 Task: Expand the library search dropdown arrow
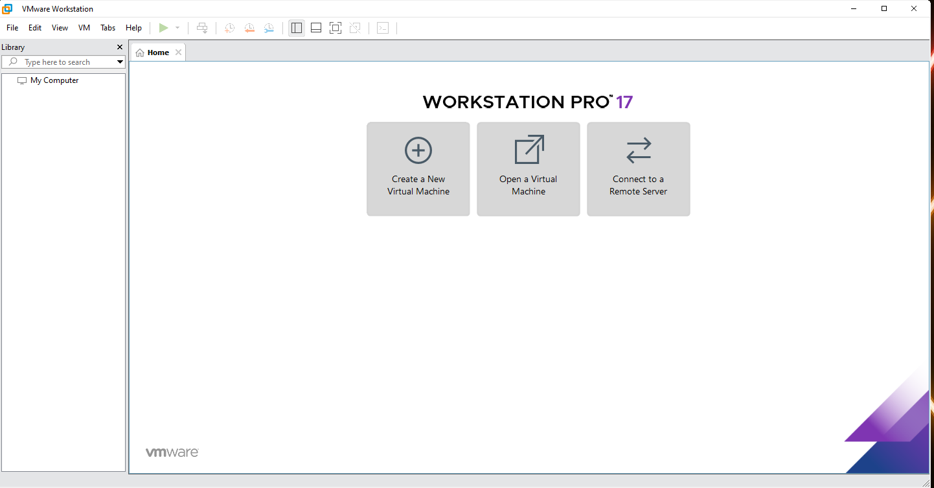click(120, 62)
